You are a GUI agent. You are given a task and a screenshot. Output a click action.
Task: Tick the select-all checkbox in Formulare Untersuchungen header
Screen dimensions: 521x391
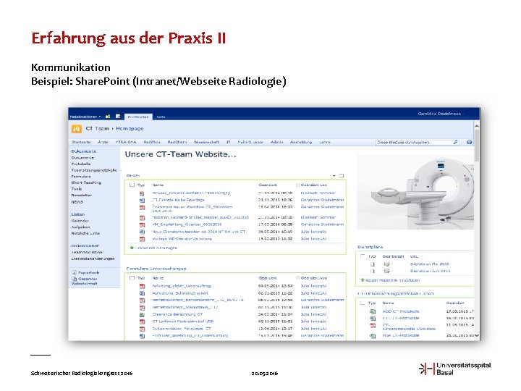coord(132,278)
